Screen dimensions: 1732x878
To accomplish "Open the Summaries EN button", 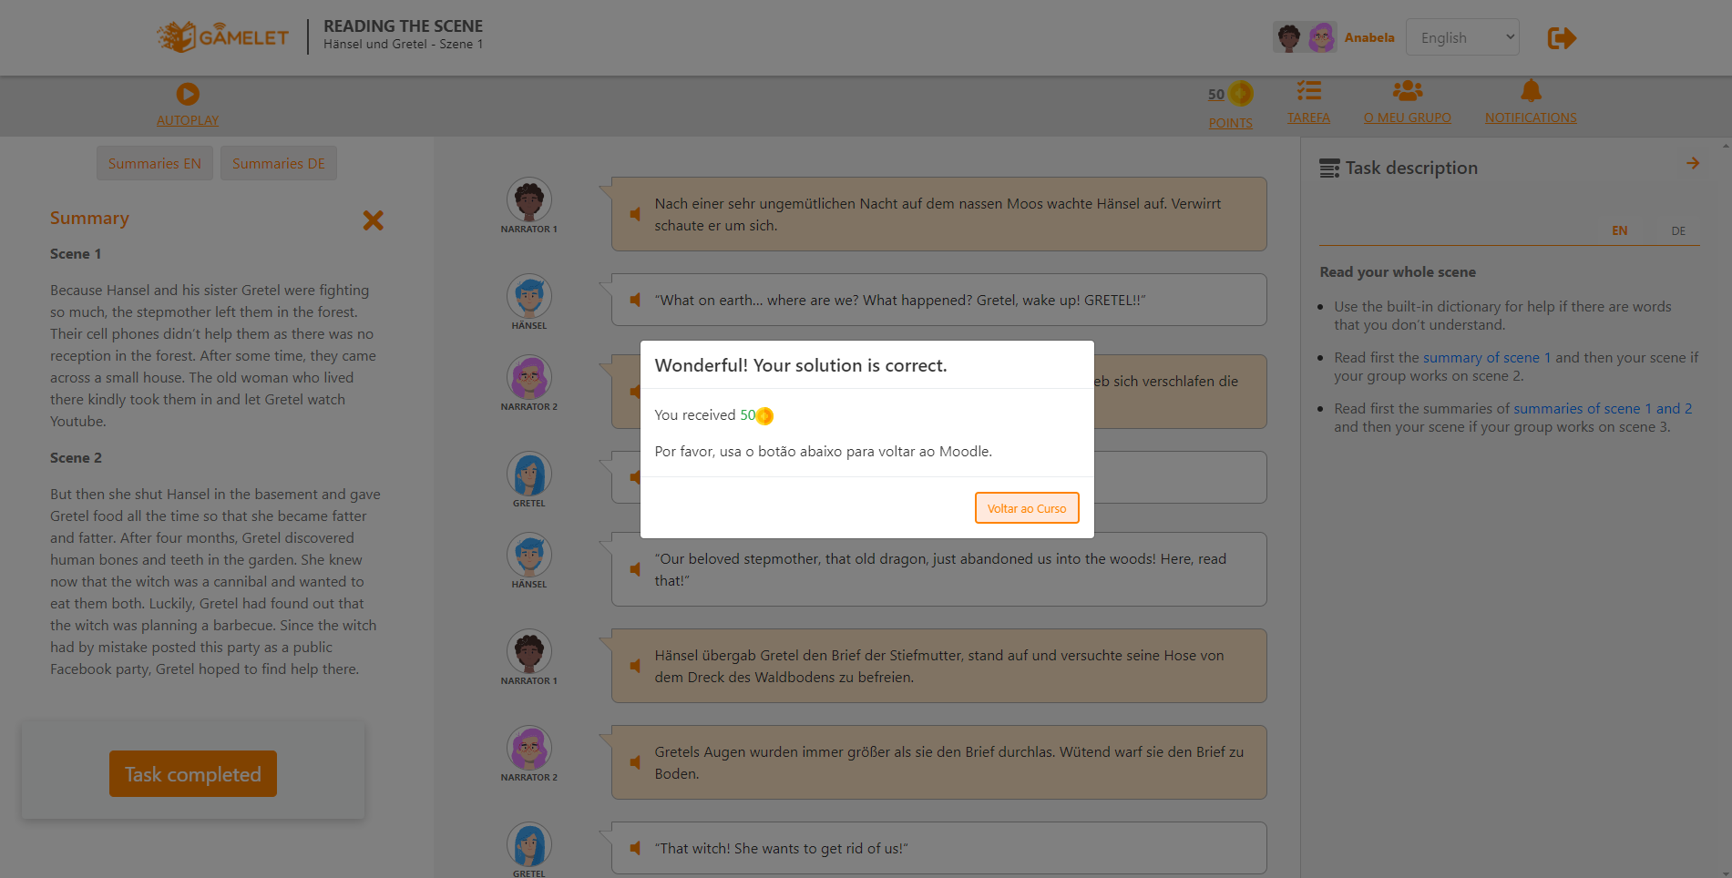I will [155, 163].
